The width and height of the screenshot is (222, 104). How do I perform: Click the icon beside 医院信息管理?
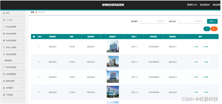click(4, 54)
